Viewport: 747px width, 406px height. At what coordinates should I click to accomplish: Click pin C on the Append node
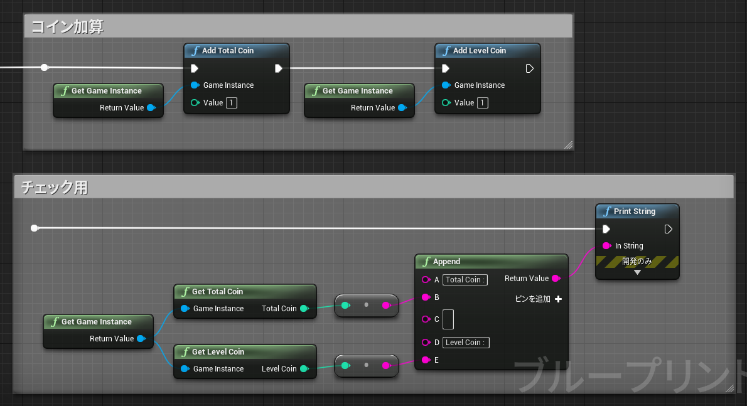tap(426, 319)
